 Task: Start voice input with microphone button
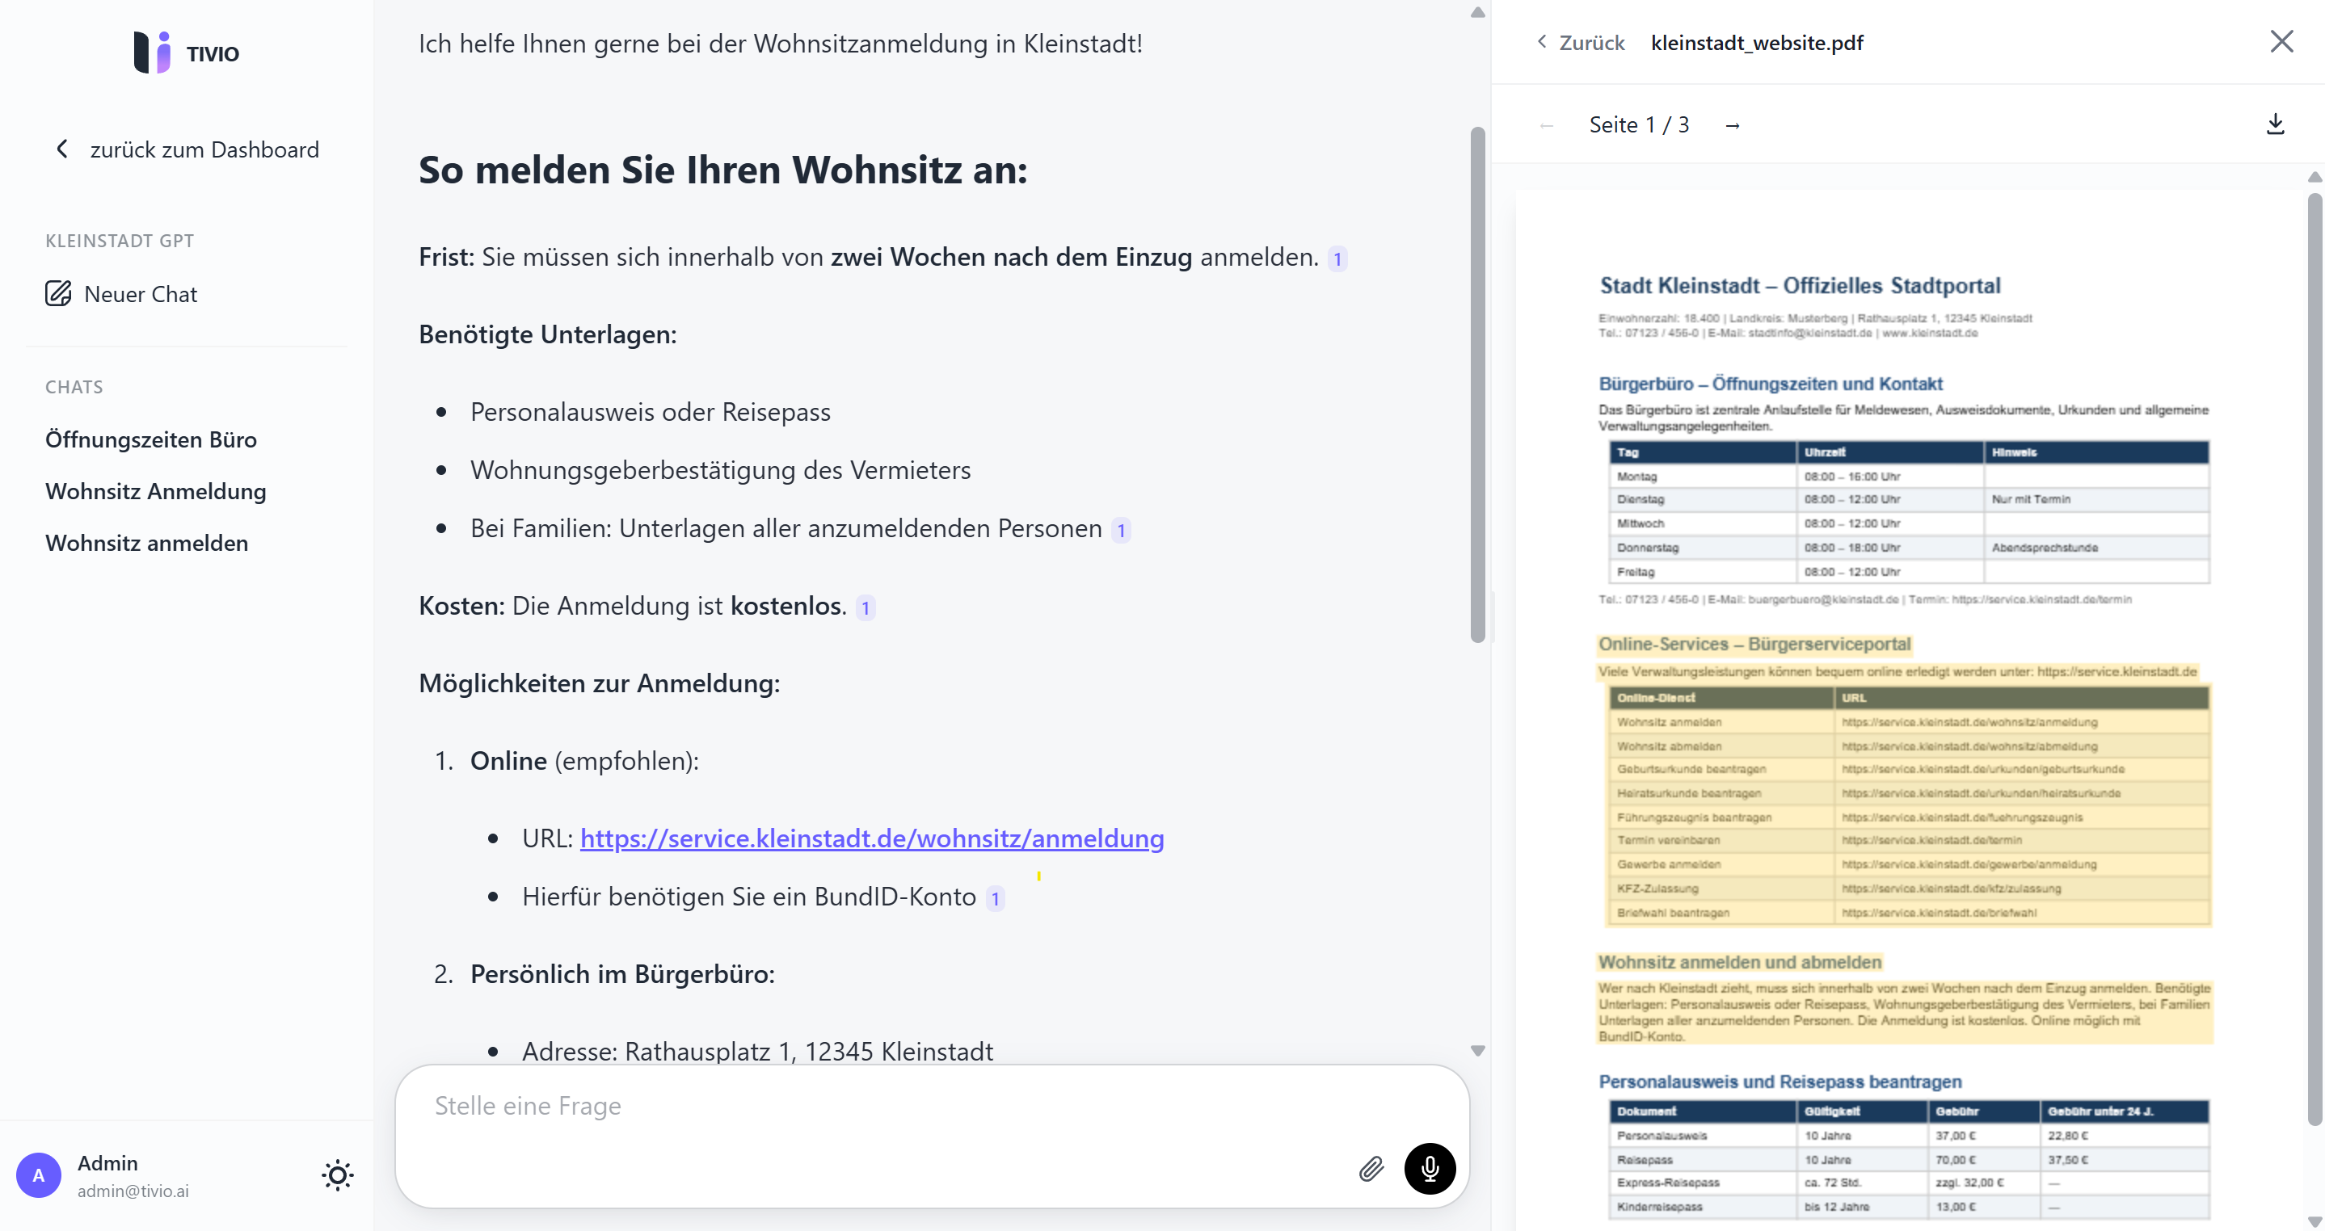[x=1430, y=1169]
